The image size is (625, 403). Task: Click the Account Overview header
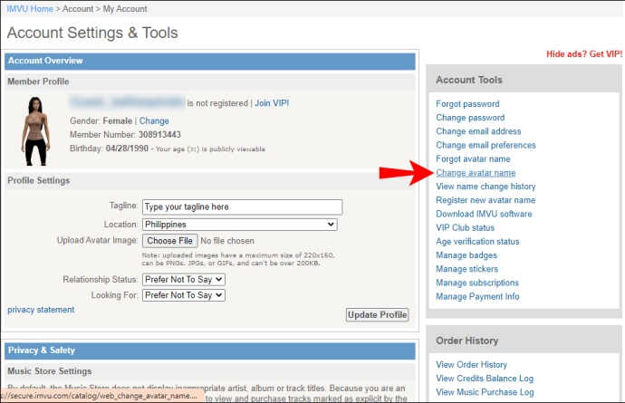[x=209, y=61]
